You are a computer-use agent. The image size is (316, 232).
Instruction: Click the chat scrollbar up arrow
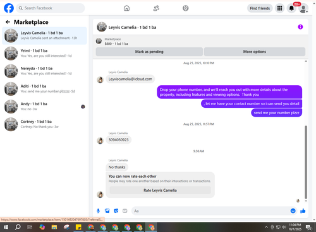[306, 61]
